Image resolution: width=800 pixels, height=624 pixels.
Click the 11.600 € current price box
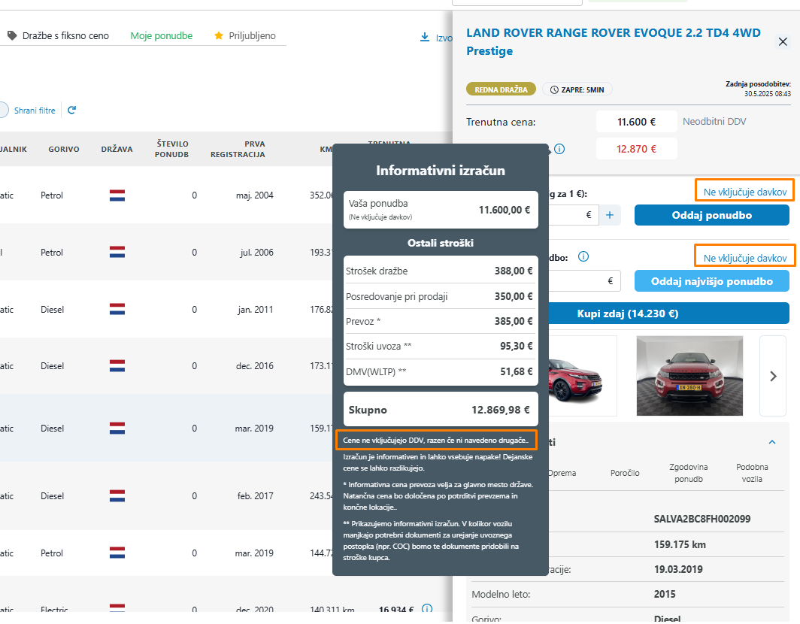(x=636, y=122)
